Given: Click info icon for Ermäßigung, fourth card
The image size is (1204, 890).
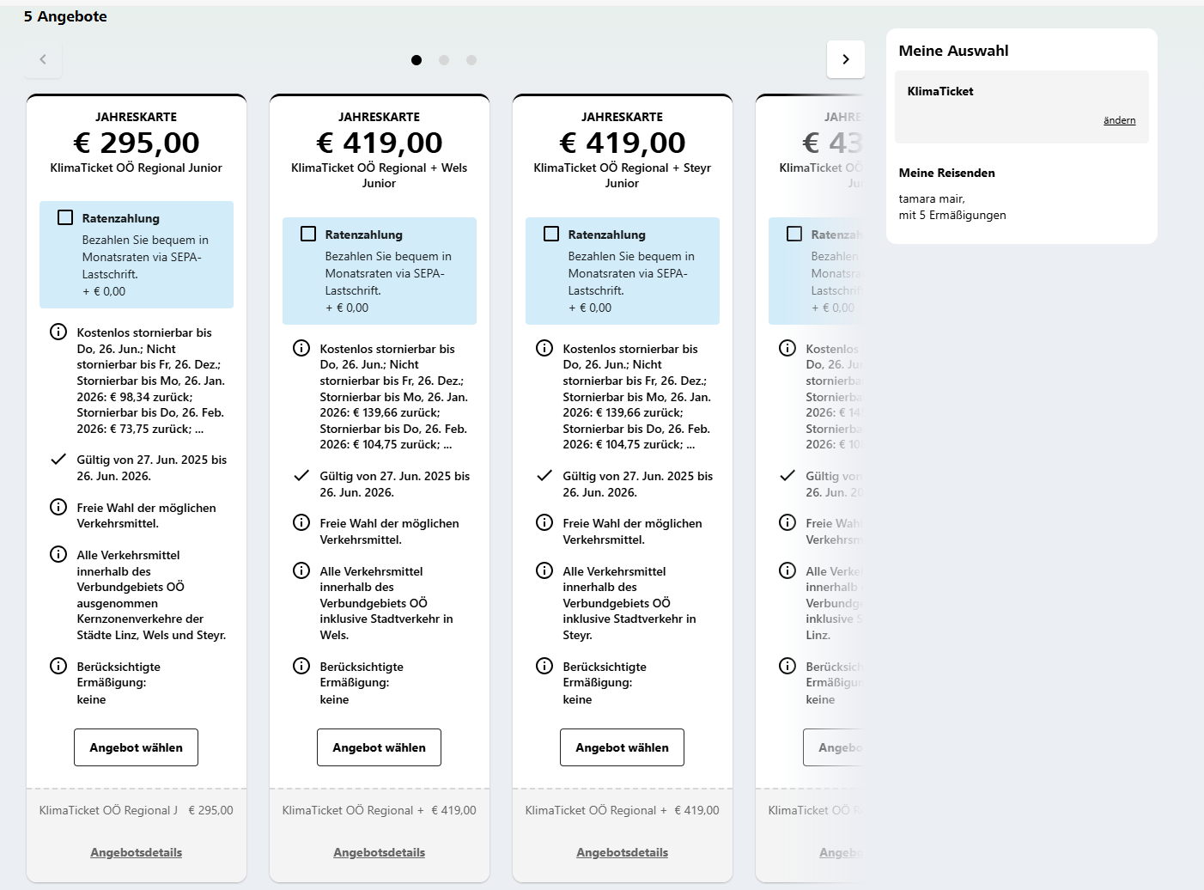Looking at the screenshot, I should 787,666.
